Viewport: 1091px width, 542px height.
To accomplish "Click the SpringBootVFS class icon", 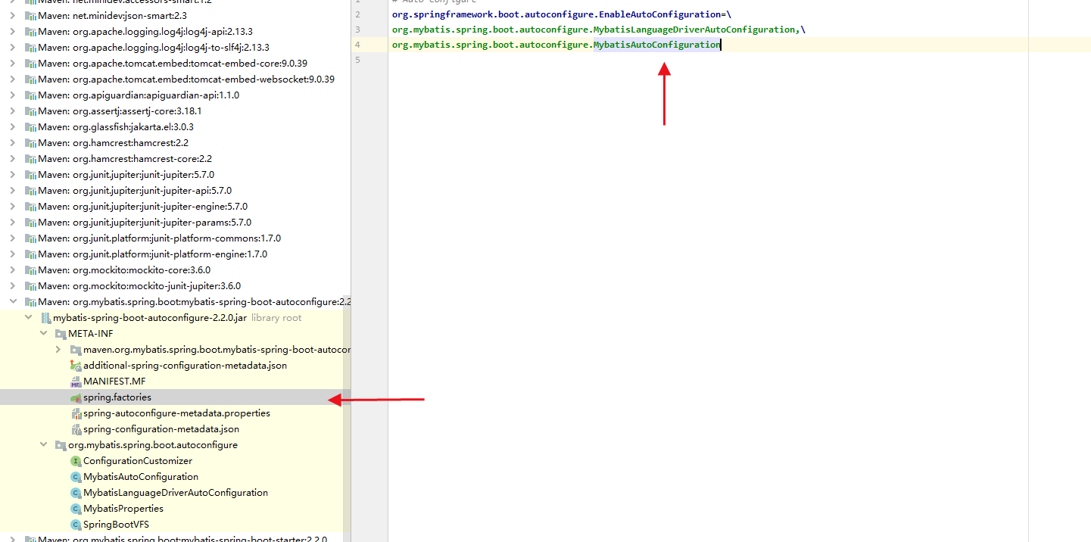I will [76, 524].
